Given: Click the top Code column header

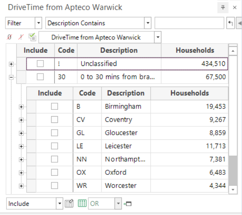Looking at the screenshot, I should [x=66, y=50].
